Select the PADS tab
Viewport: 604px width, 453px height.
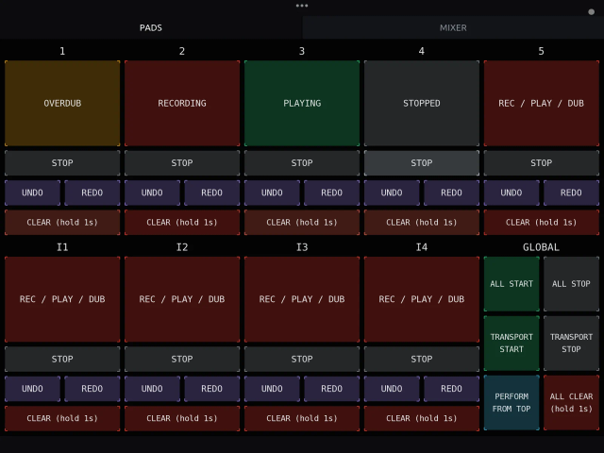(151, 27)
